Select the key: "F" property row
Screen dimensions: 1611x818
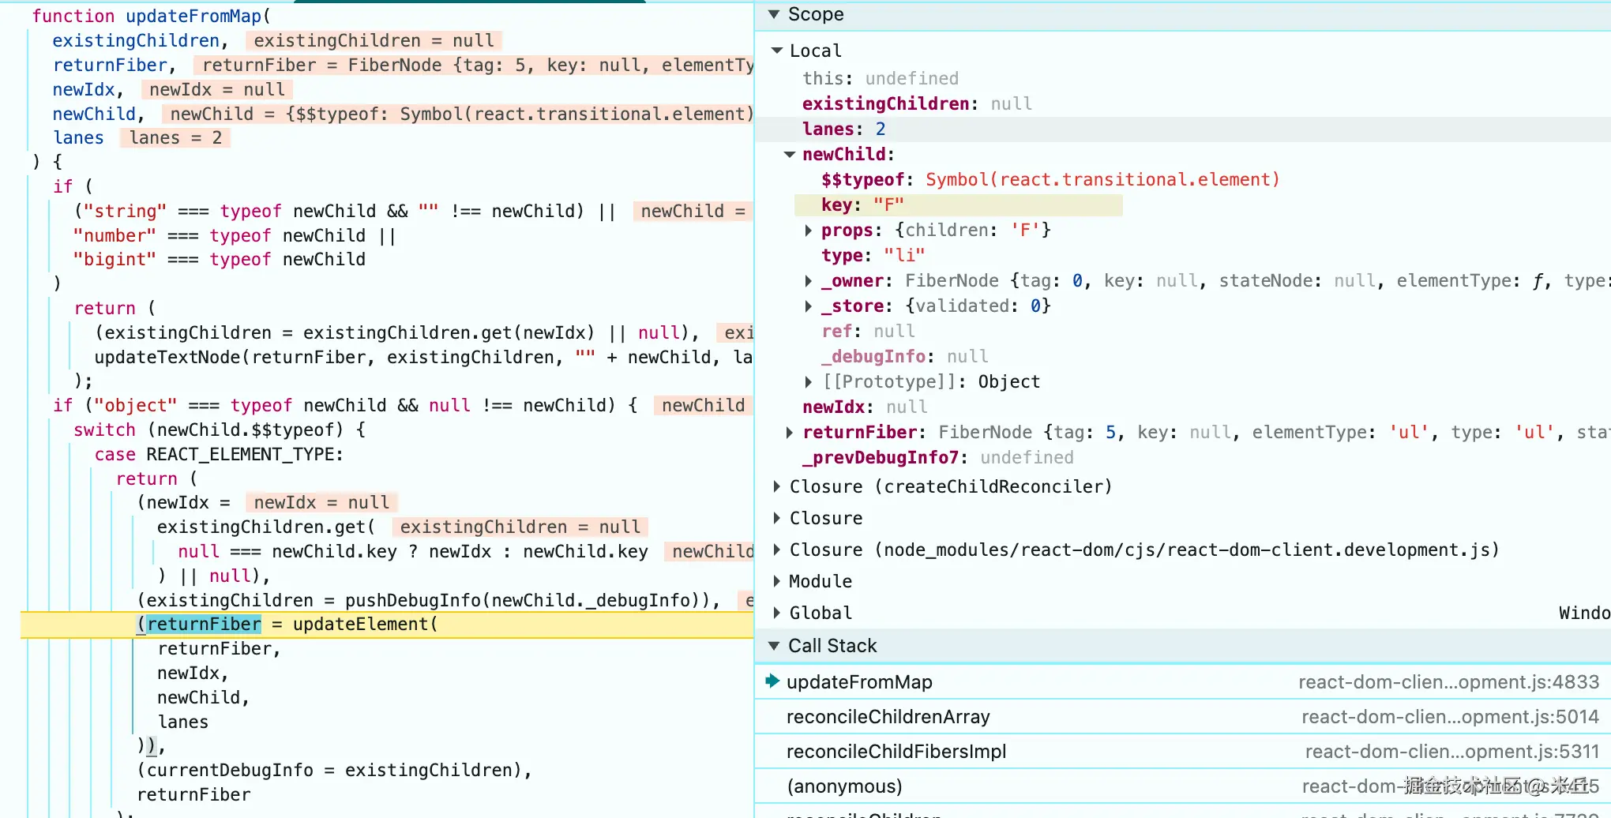click(959, 205)
